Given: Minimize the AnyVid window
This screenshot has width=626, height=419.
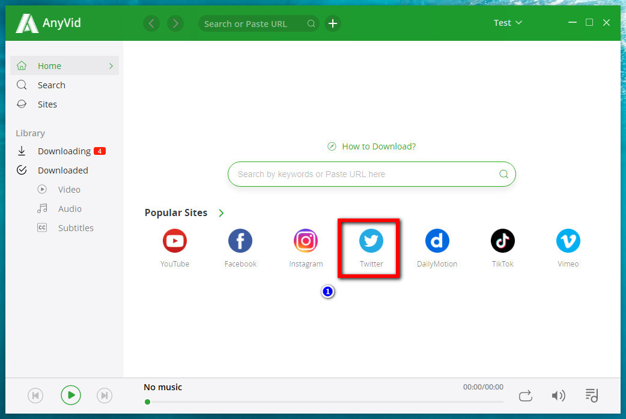Looking at the screenshot, I should pyautogui.click(x=573, y=23).
